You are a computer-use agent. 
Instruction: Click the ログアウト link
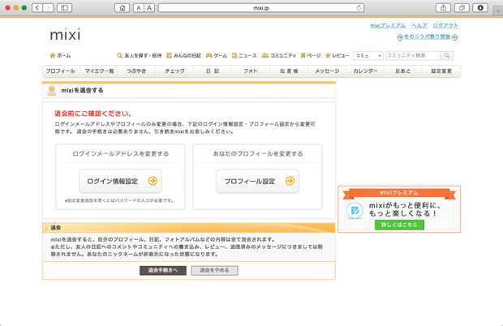[445, 26]
